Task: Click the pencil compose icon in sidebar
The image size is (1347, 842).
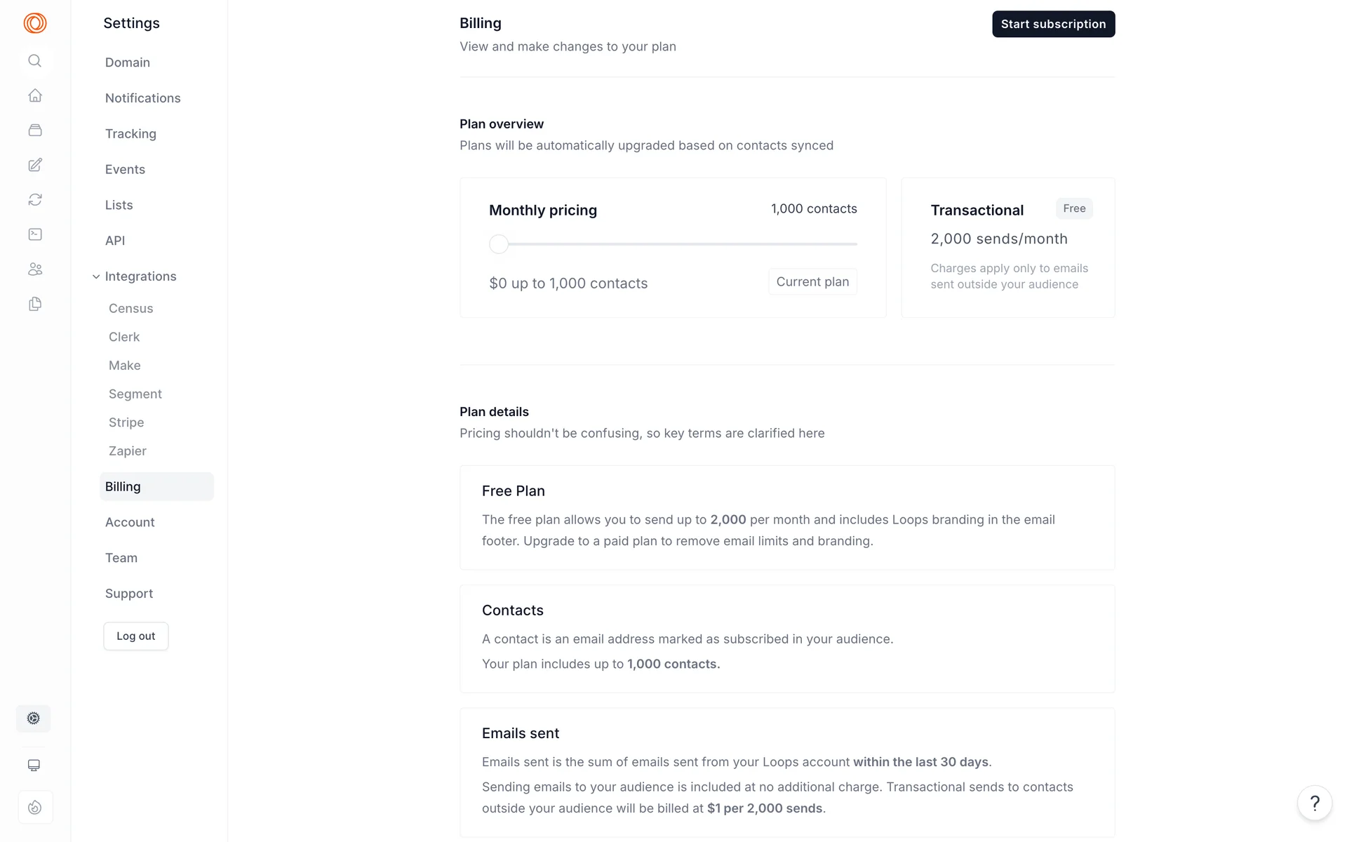Action: [35, 165]
